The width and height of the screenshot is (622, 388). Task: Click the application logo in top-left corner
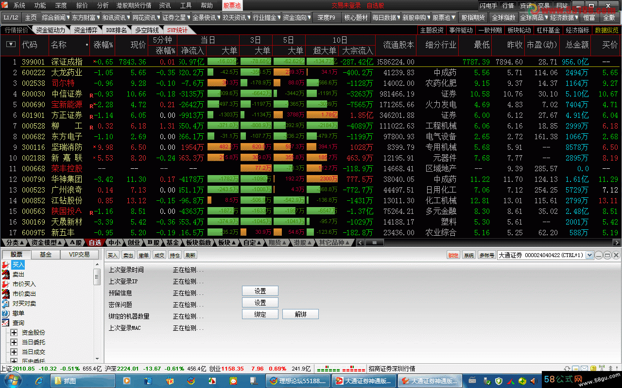point(5,5)
